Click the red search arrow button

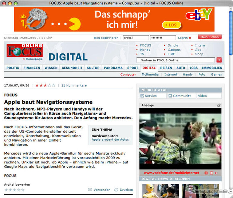coord(219,60)
